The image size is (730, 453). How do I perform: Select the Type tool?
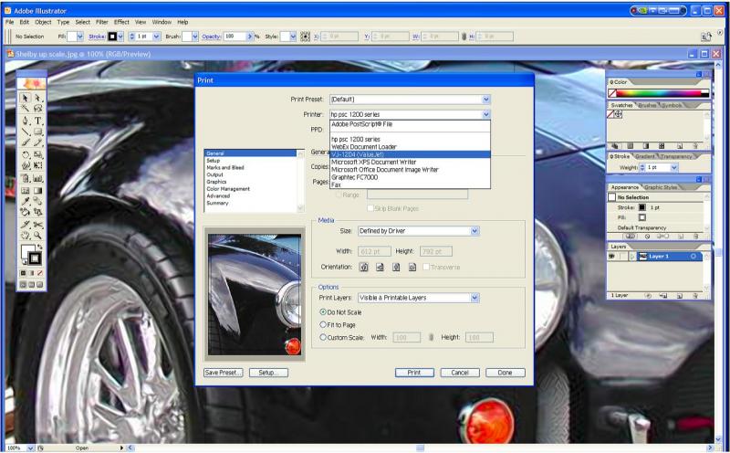[x=37, y=121]
